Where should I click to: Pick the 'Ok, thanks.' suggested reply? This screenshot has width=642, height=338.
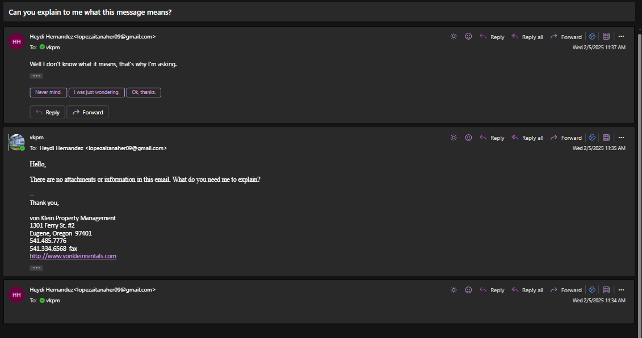tap(144, 92)
